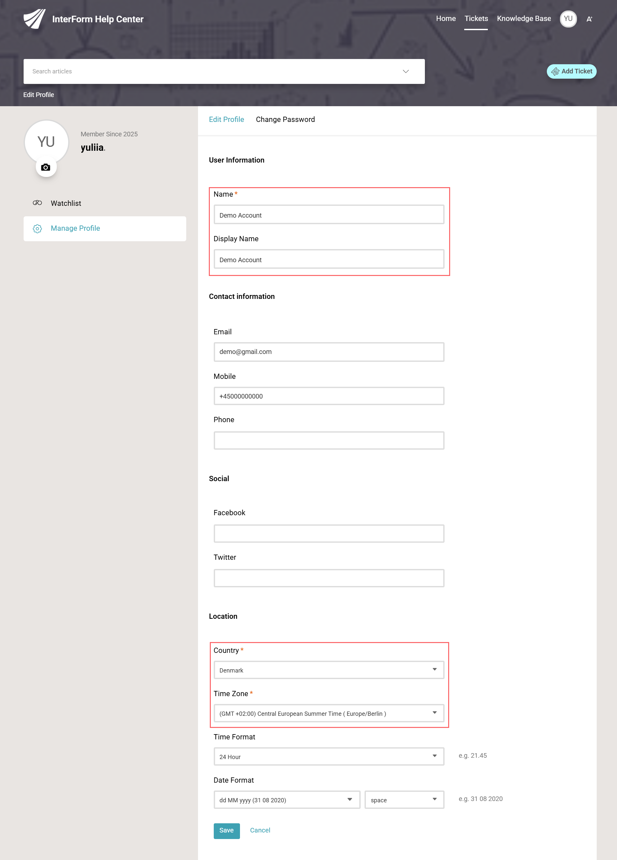Click the Cancel link
This screenshot has height=860, width=617.
[260, 830]
